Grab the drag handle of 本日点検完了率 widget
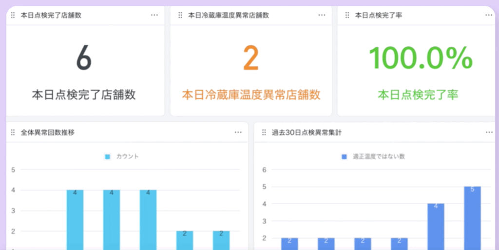 (347, 15)
